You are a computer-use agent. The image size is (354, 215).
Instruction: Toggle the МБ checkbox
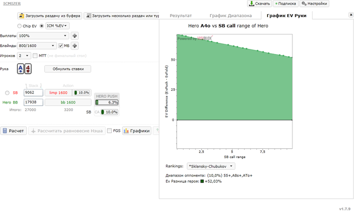(61, 46)
